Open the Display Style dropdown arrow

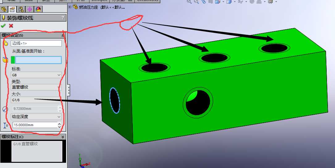(235, 2)
